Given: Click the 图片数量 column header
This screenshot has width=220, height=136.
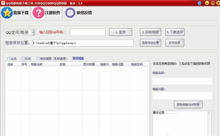Looking at the screenshot, I should 89,64.
